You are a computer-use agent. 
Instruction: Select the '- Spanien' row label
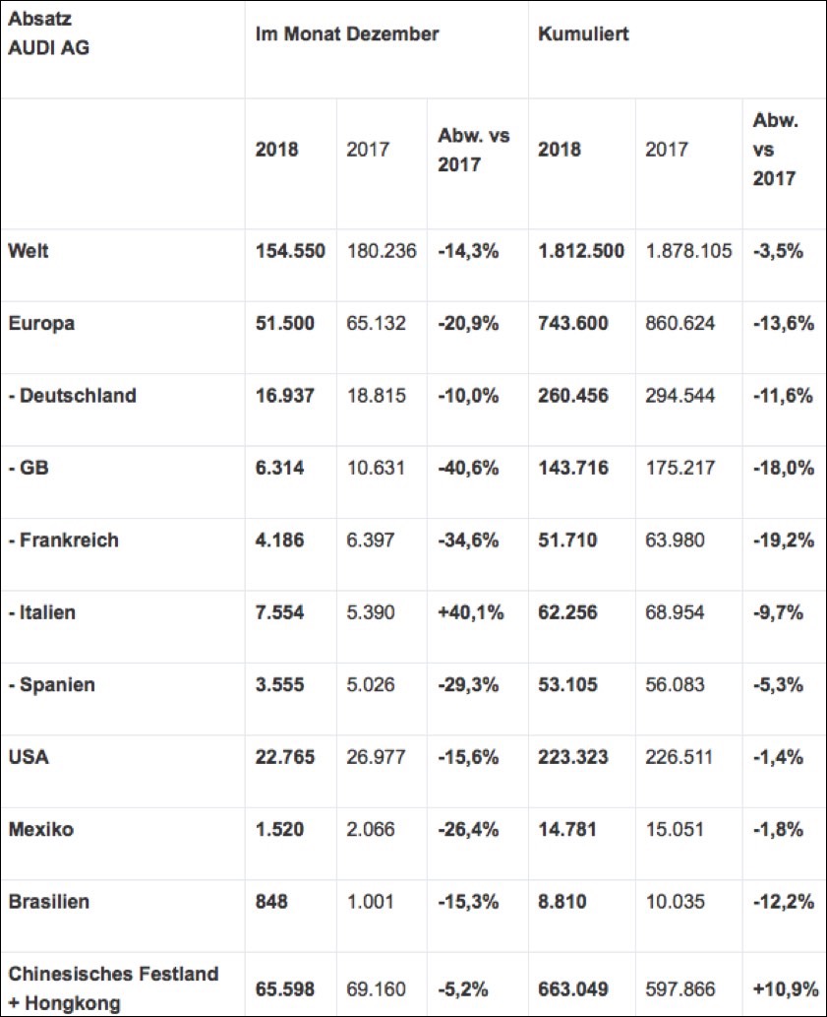52,685
